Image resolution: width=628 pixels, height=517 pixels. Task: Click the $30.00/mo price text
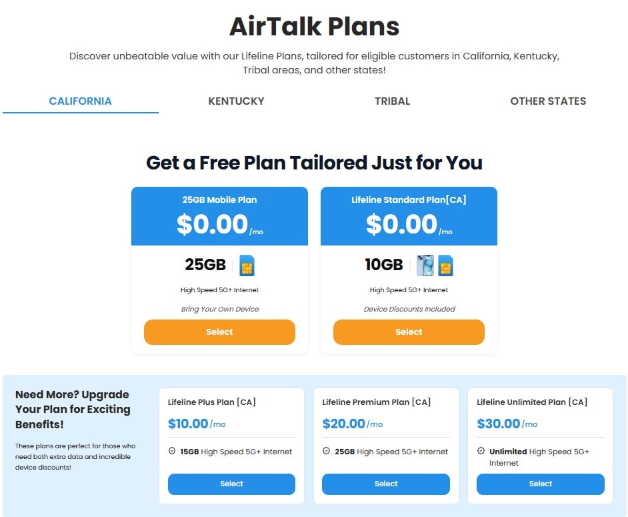tap(507, 424)
